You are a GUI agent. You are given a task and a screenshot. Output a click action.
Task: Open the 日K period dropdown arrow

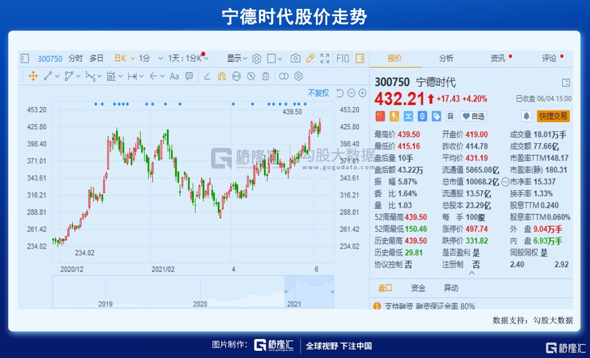pos(132,58)
